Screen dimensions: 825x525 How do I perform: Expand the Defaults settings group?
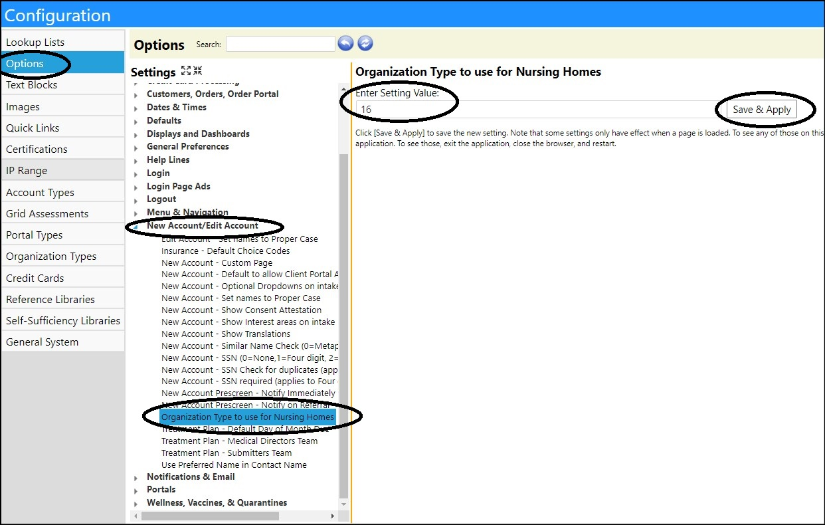pyautogui.click(x=136, y=122)
